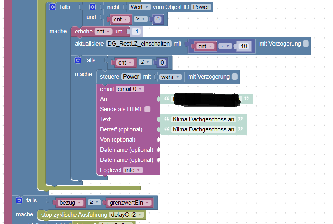Select Power object in steuere block
Image resolution: width=333 pixels, height=224 pixels.
[x=131, y=77]
